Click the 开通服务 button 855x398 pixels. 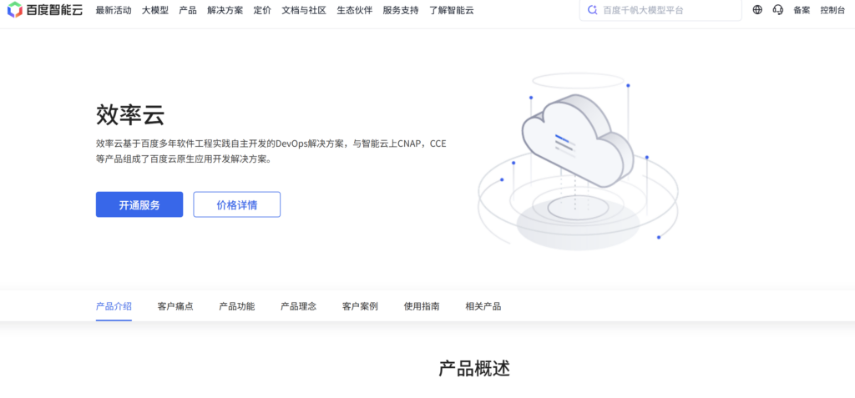[x=139, y=204]
